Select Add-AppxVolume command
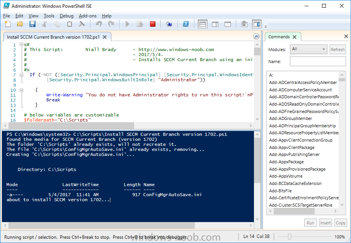The image size is (351, 243). pos(286,176)
